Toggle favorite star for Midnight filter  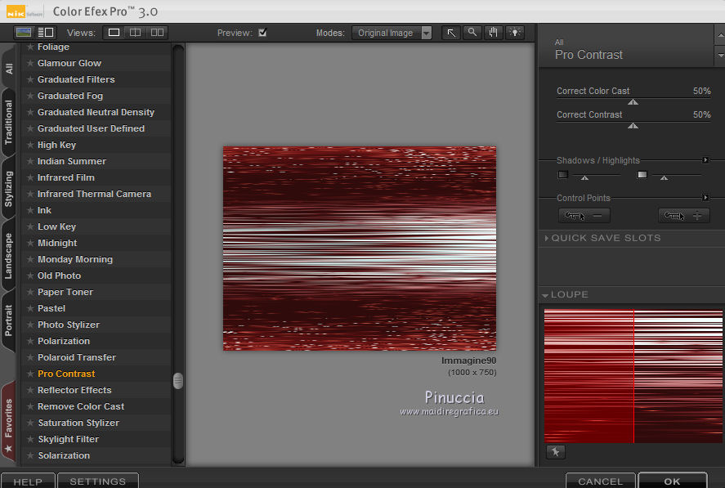tap(30, 243)
